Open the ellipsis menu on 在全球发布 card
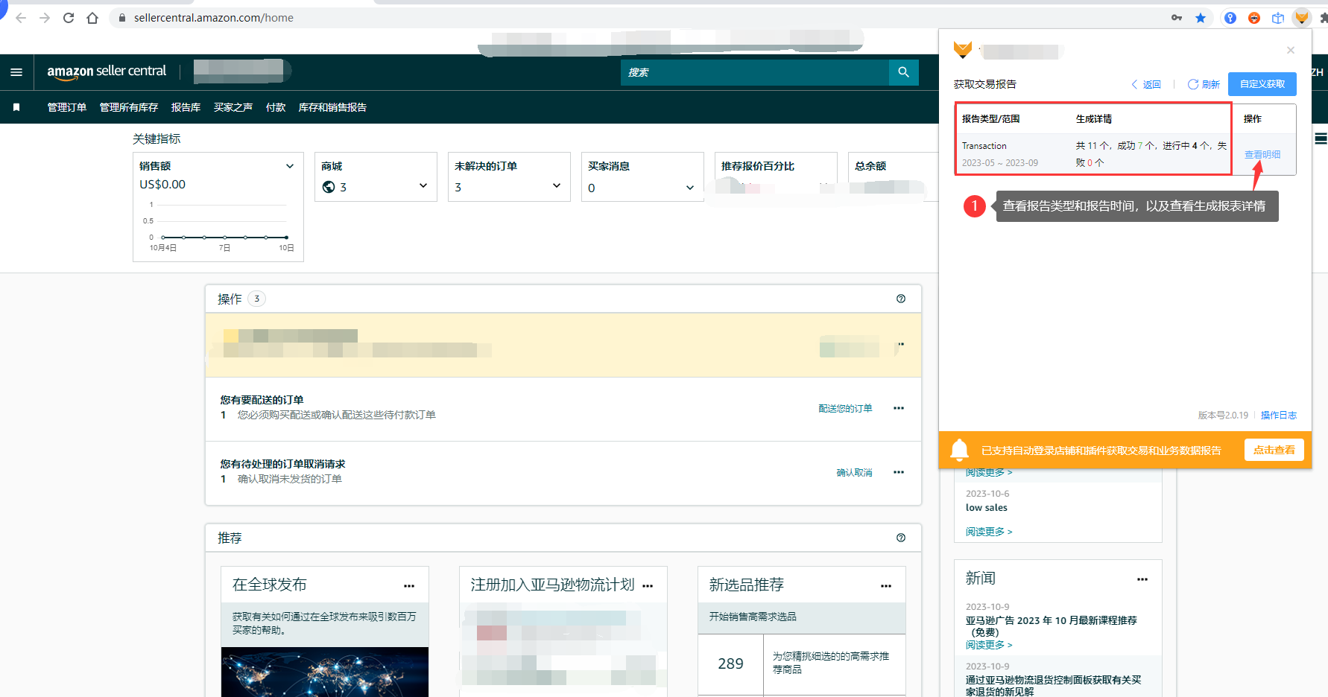 (x=409, y=586)
